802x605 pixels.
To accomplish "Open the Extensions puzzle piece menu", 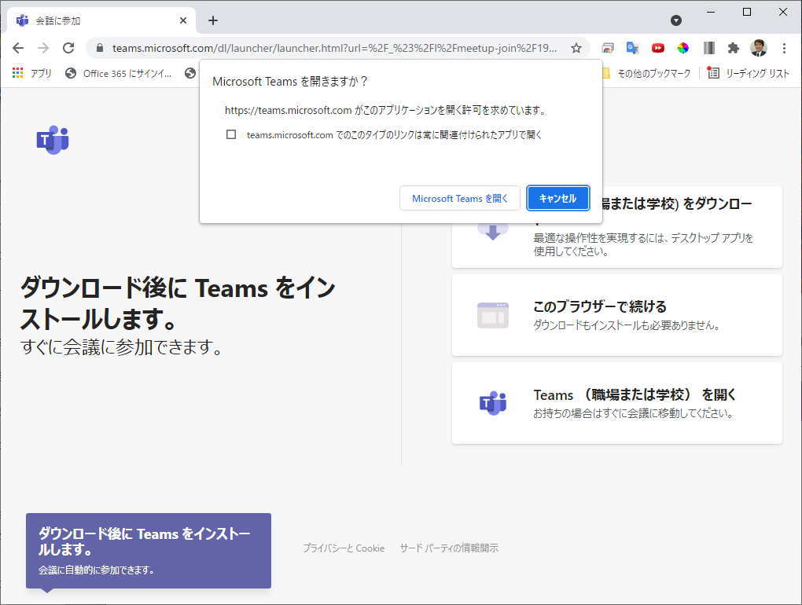I will [734, 48].
